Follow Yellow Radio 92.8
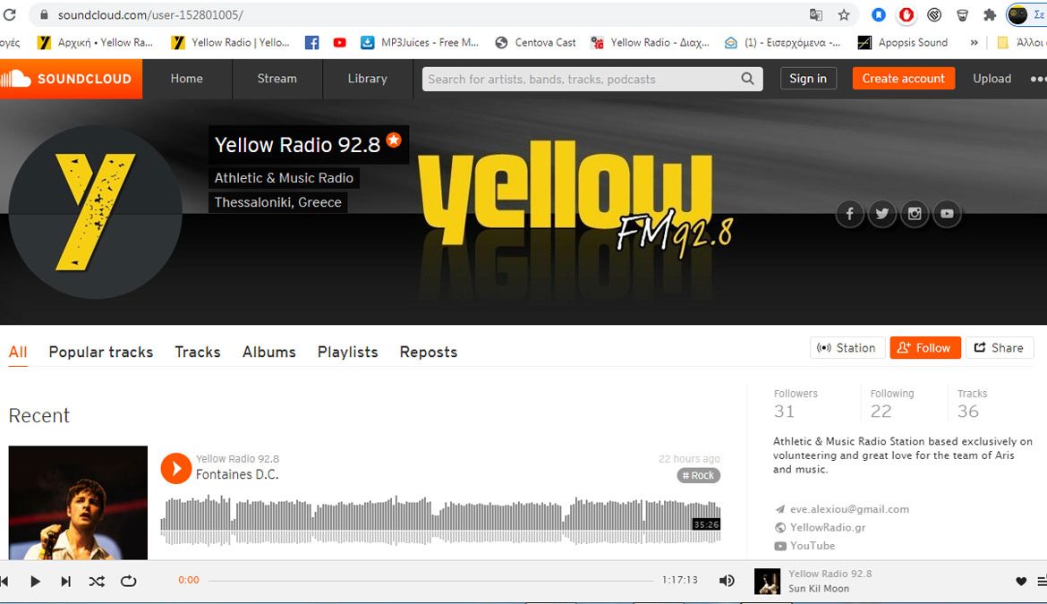The height and width of the screenshot is (604, 1047). (x=925, y=348)
